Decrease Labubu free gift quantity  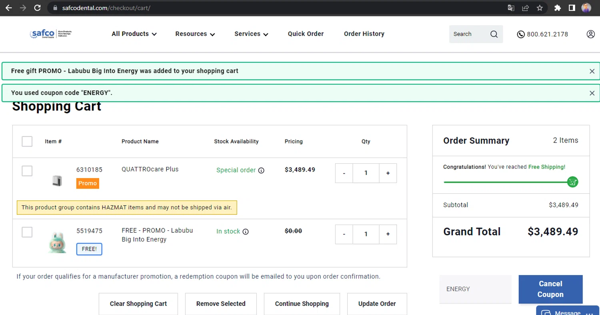point(344,234)
